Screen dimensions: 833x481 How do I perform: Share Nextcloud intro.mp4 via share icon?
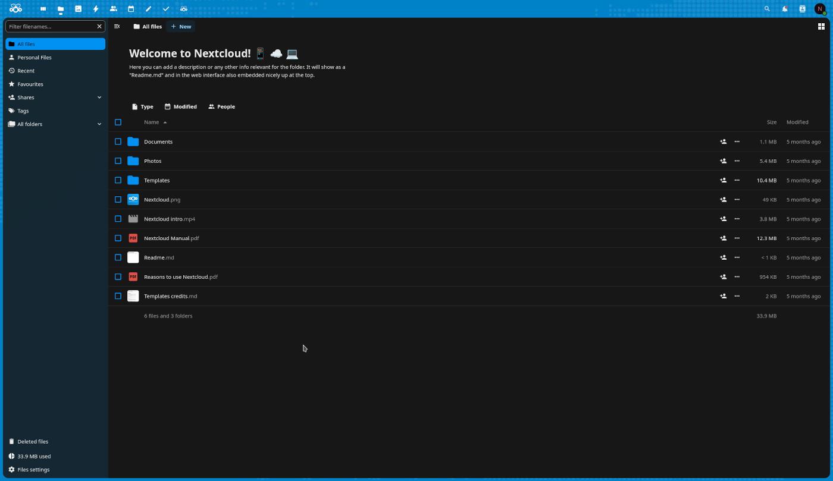click(723, 219)
